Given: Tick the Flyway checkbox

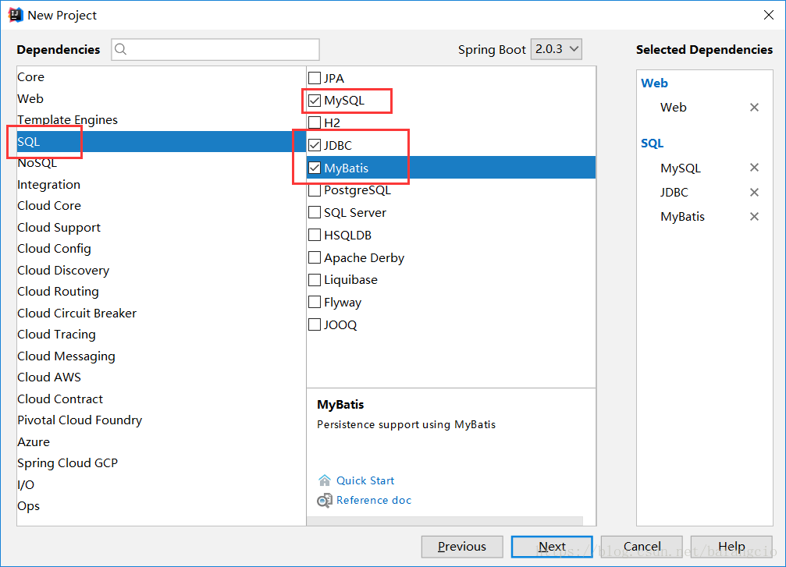Looking at the screenshot, I should point(315,302).
